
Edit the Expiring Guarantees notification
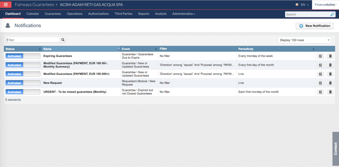(x=320, y=56)
